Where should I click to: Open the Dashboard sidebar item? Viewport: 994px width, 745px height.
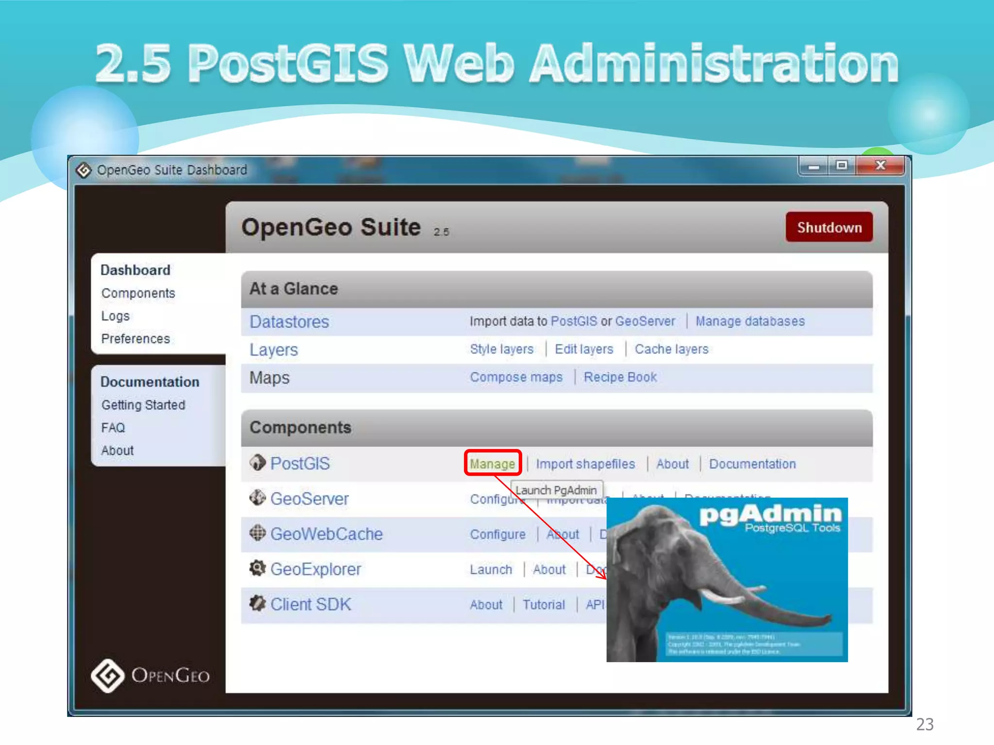(135, 270)
